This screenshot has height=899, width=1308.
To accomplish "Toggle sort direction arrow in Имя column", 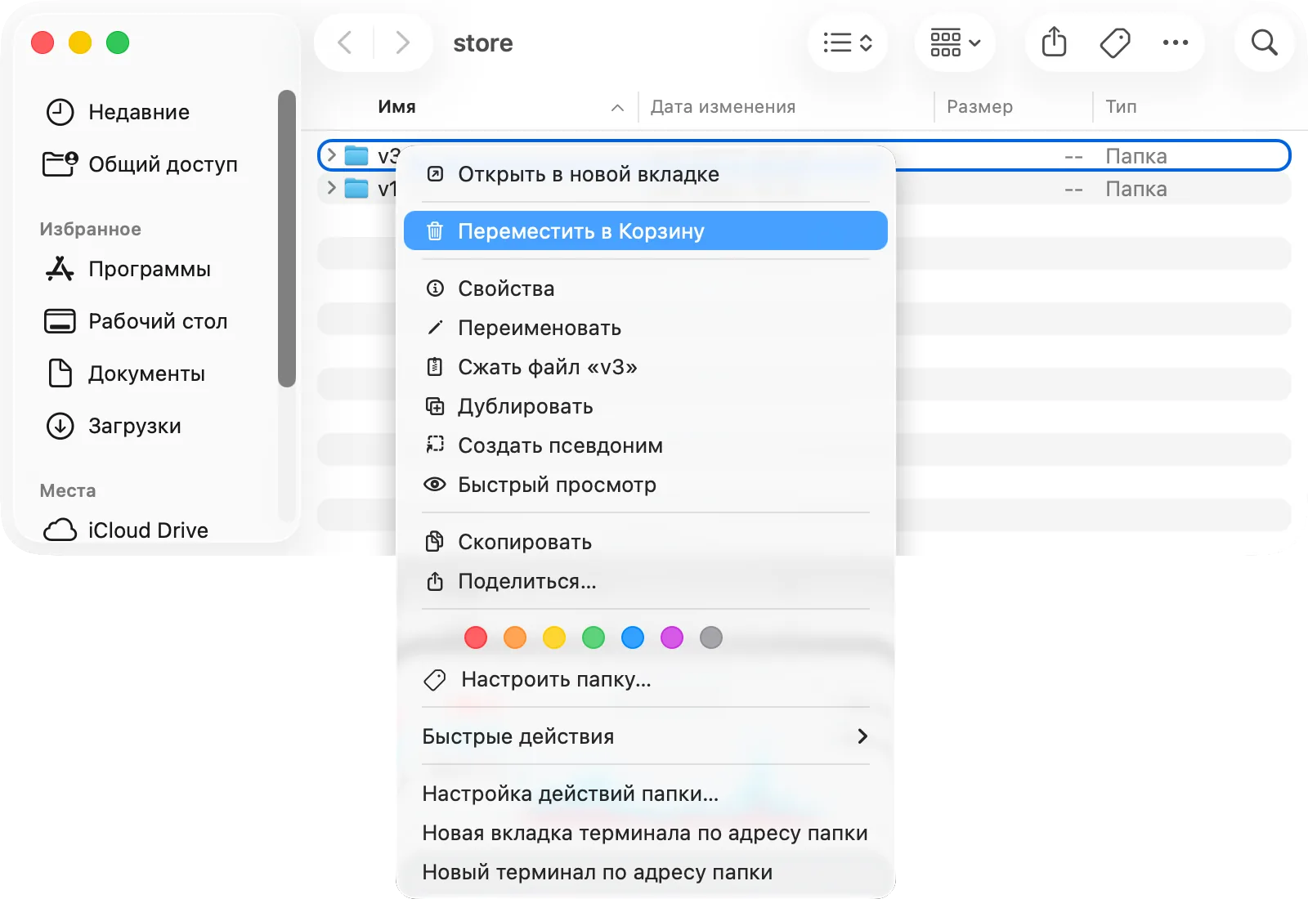I will [x=618, y=107].
